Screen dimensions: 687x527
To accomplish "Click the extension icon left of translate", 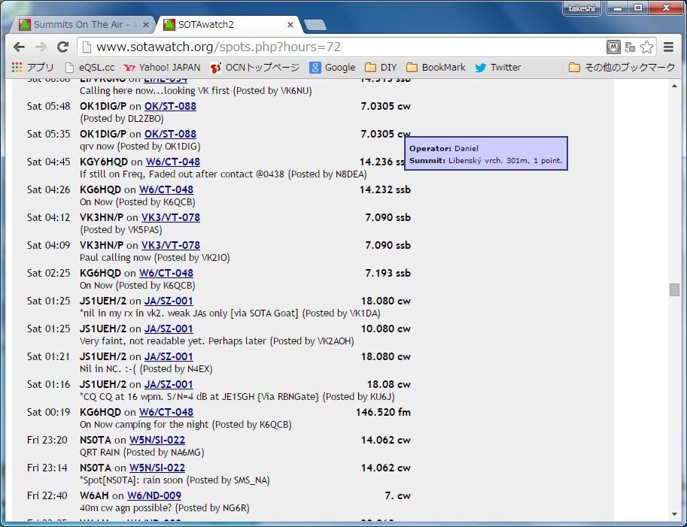I will (x=613, y=47).
